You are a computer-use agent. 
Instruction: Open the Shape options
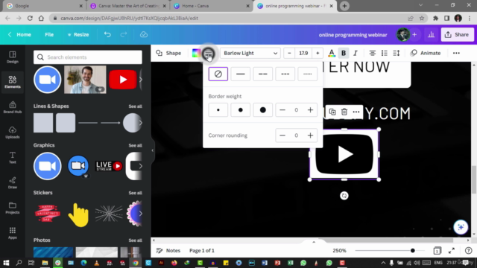[x=168, y=53]
